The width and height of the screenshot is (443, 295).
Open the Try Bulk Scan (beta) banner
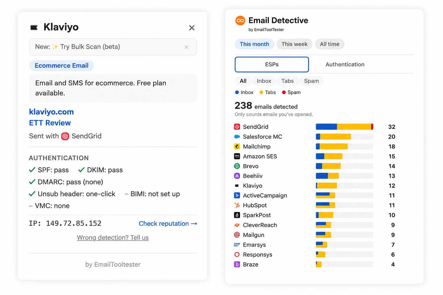[113, 47]
